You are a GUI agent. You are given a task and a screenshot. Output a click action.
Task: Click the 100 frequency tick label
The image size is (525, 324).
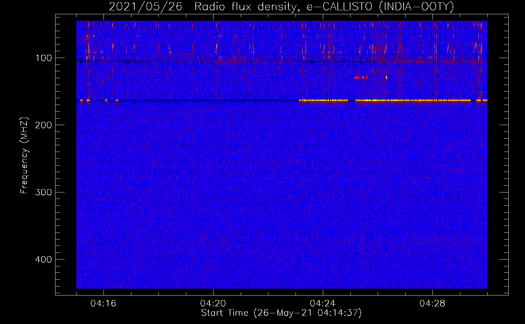(44, 58)
